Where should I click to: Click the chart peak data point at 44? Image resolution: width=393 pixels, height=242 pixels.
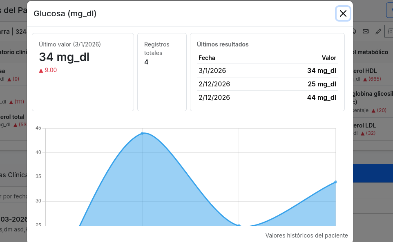tap(142, 133)
